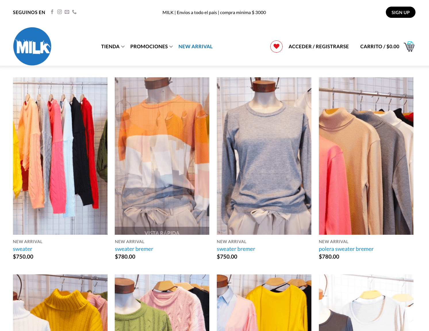Go to the NEW ARRIVAL menu item

(x=196, y=47)
